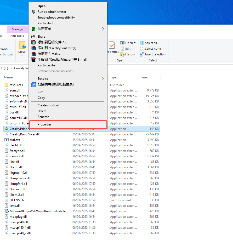Expand the Send to submenu
The height and width of the screenshot is (241, 233).
point(103,79)
